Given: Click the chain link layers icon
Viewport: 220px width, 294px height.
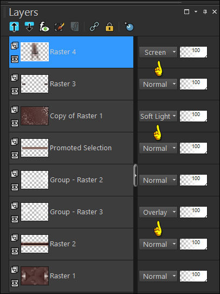Looking at the screenshot, I should pos(94,27).
